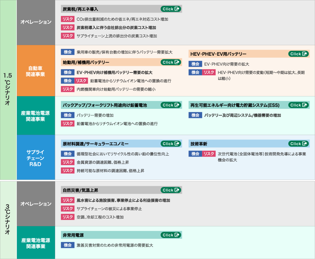Screen dimensions: 315x259
Task: Select text バッテリー需要の増加
Action: 95,115
